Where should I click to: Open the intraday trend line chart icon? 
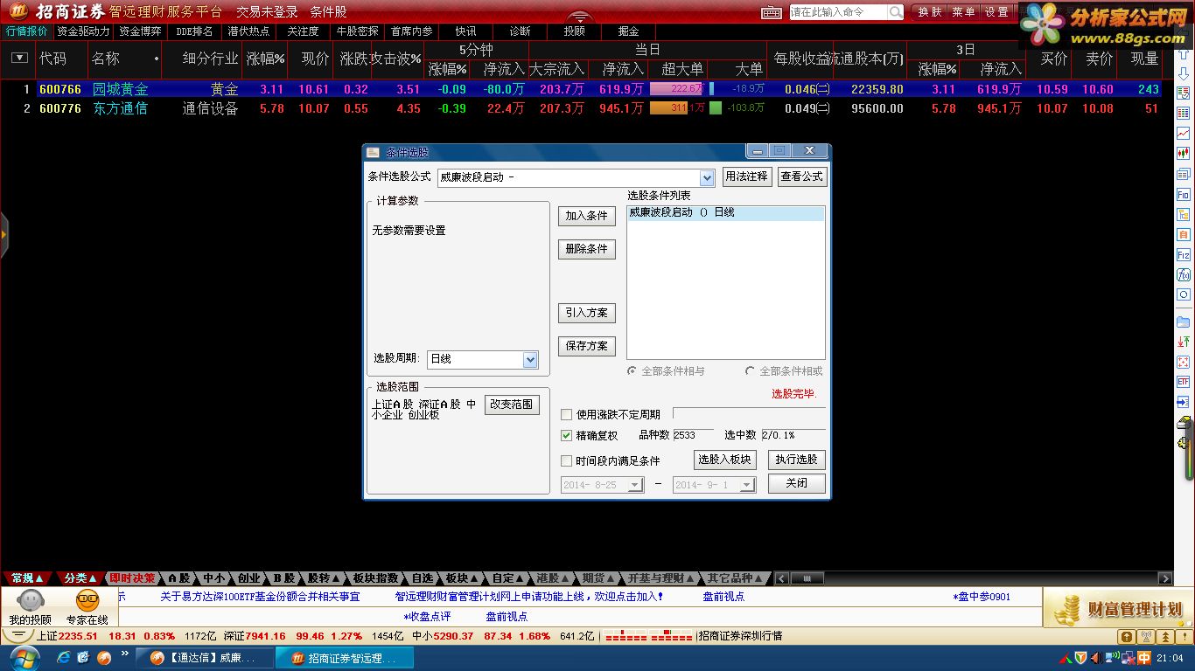pyautogui.click(x=1184, y=134)
